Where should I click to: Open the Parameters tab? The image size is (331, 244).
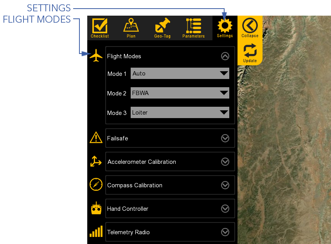coord(193,27)
